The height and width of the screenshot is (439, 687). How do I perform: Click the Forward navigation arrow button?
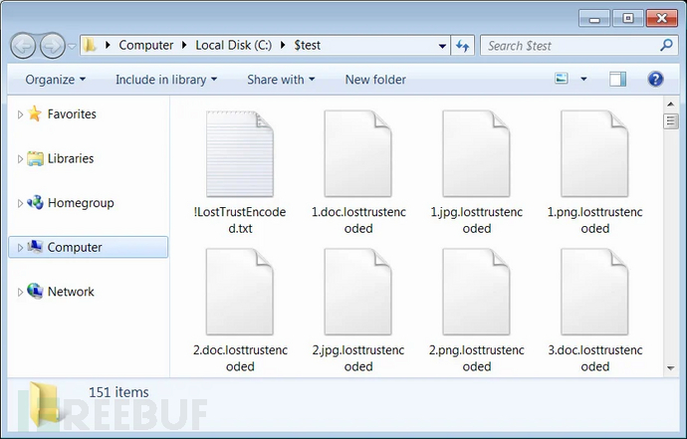(53, 46)
